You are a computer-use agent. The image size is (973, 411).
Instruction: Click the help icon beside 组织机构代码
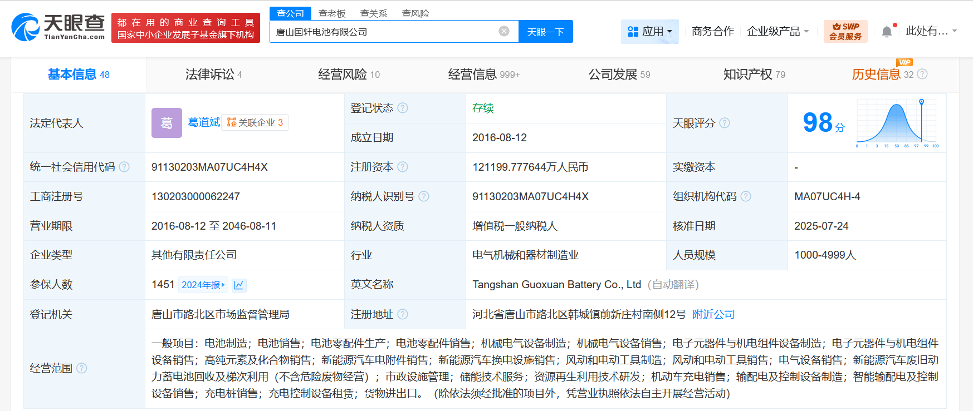[746, 196]
